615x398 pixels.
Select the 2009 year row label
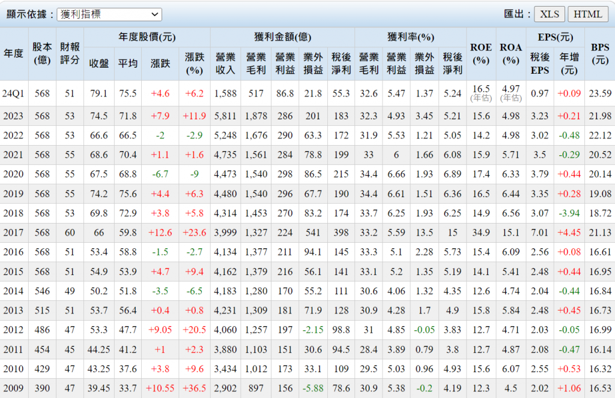click(14, 388)
